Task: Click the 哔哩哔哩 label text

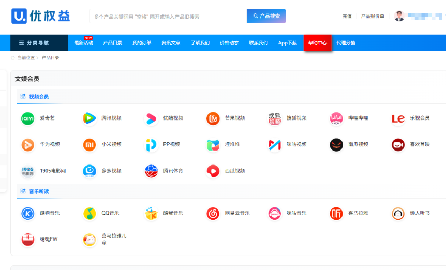Action: pyautogui.click(x=358, y=118)
